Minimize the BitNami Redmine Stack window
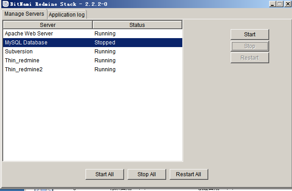 (x=272, y=4)
